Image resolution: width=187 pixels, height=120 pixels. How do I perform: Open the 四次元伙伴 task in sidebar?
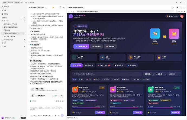7,30
